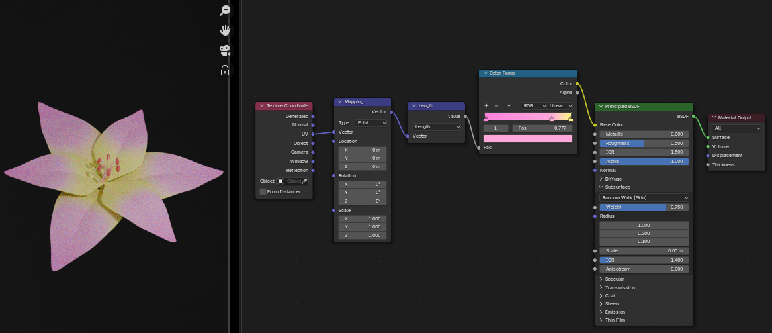Image resolution: width=772 pixels, height=333 pixels.
Task: Collapse the Material Output node
Action: coord(714,117)
